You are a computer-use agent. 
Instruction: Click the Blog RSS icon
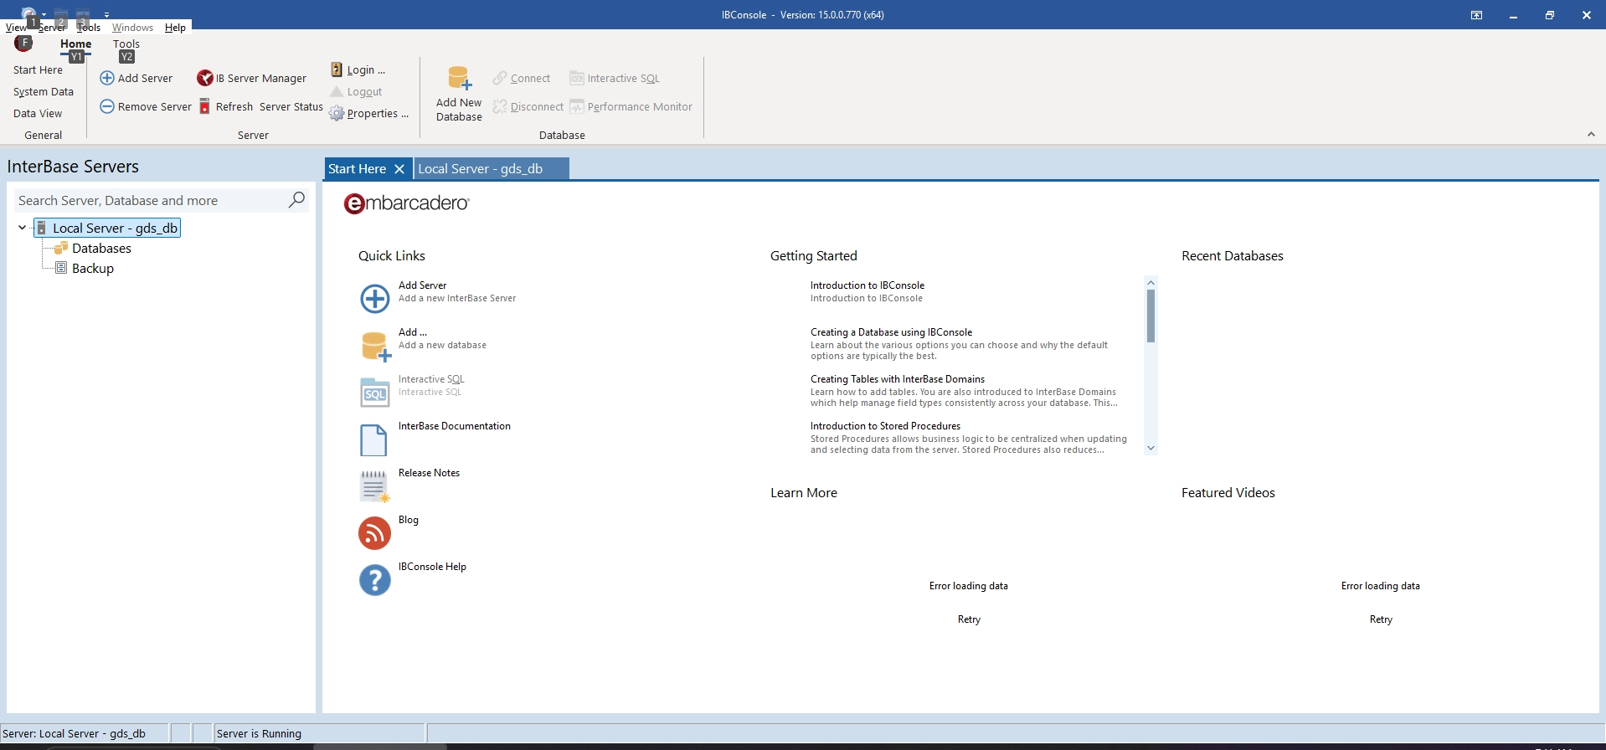point(374,533)
